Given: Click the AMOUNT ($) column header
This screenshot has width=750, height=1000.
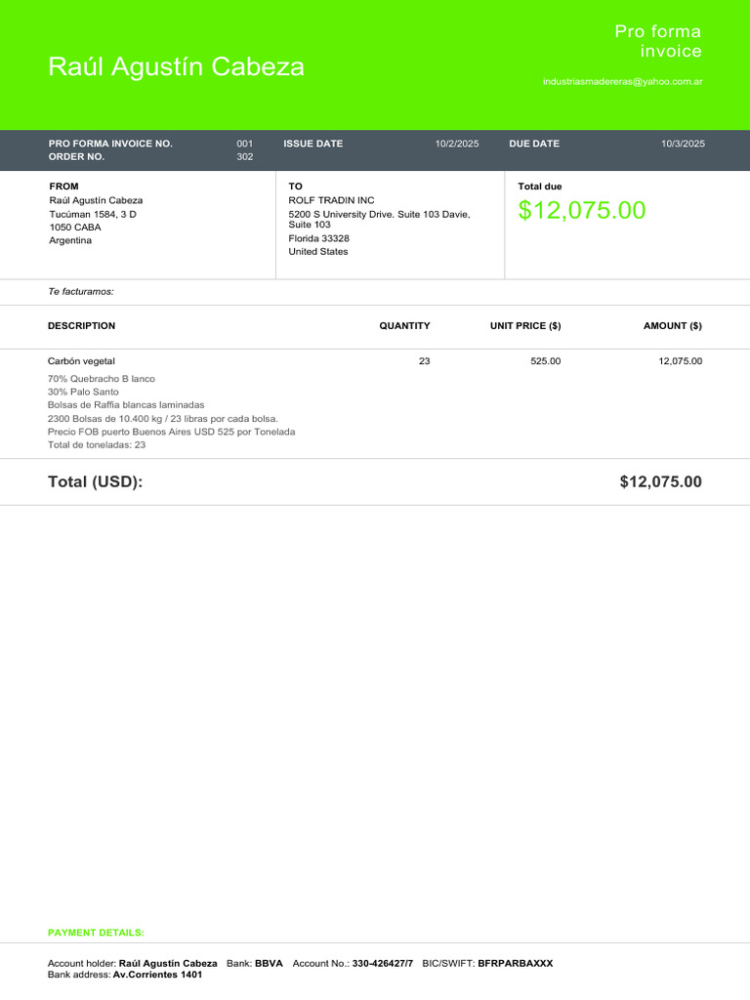Looking at the screenshot, I should [672, 326].
